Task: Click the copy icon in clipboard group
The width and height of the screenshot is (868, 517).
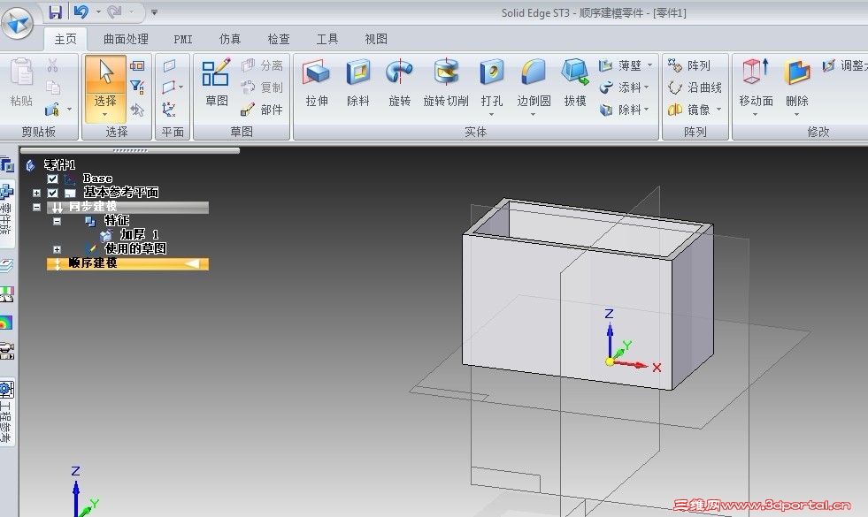Action: [x=53, y=87]
